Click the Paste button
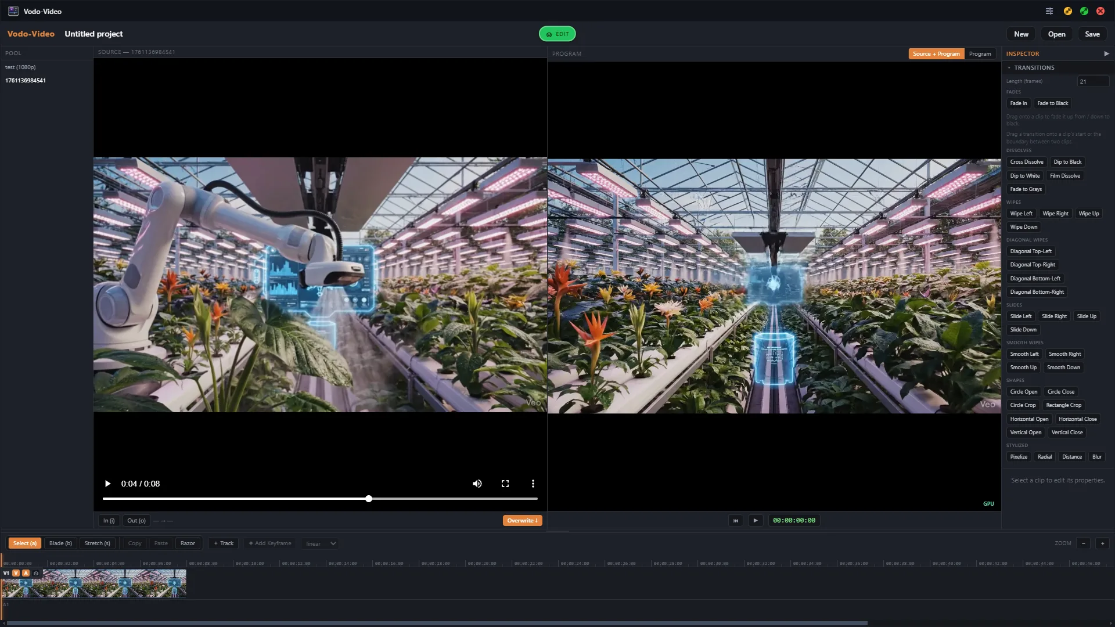The image size is (1115, 627). (x=161, y=543)
